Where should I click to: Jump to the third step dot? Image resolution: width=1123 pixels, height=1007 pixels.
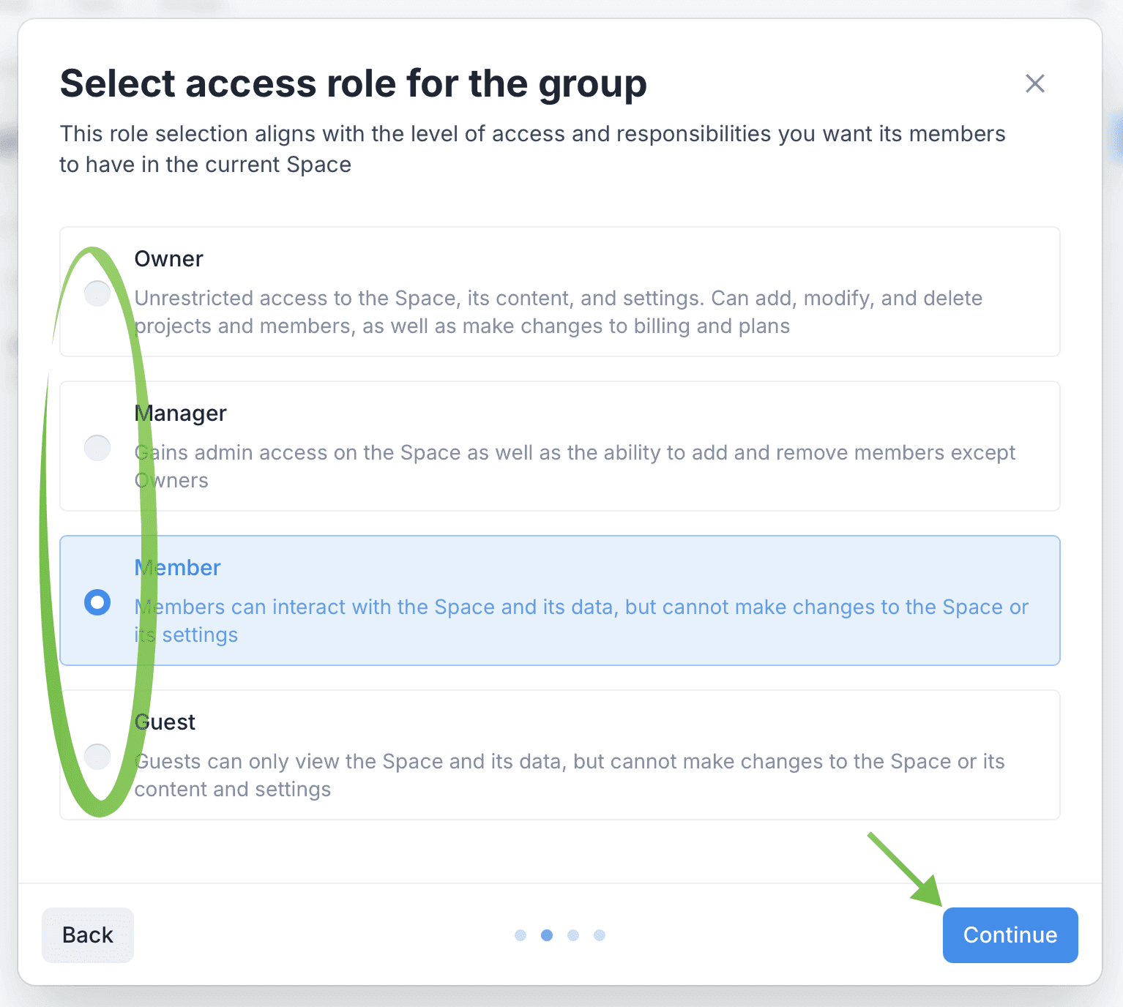point(573,935)
